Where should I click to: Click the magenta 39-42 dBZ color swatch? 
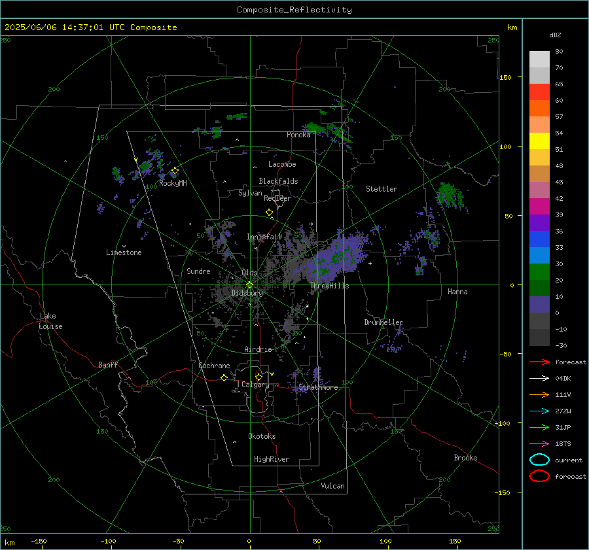pos(539,207)
